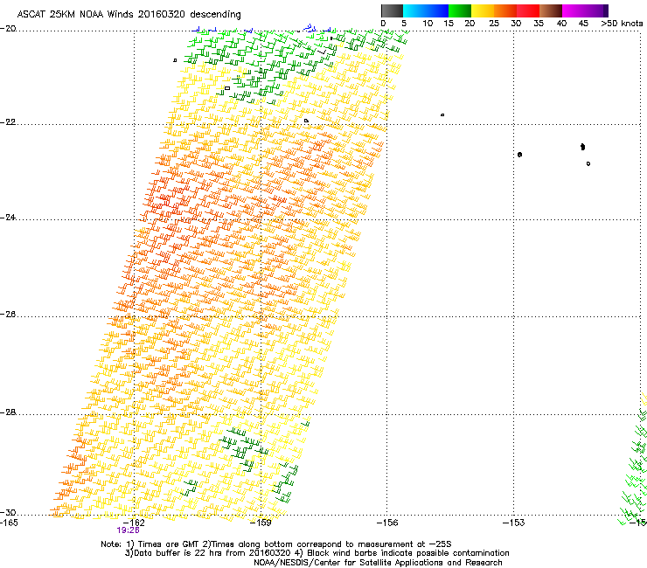Pick the yellow 20-25 knots legend color
647x568 pixels.
(x=483, y=10)
